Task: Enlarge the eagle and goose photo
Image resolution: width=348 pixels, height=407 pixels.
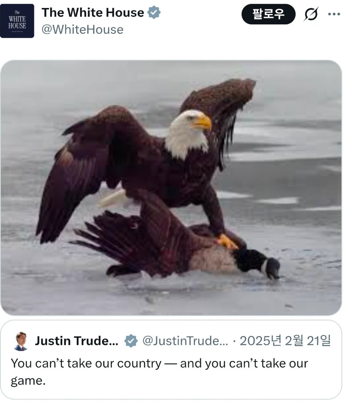Action: (x=171, y=188)
